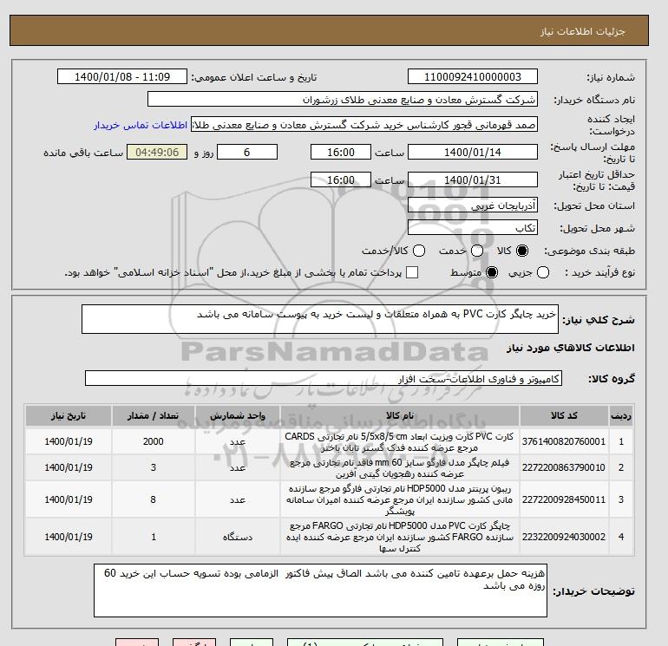
Task: Click need date 1400/01/19 in row 1
Action: pos(69,441)
